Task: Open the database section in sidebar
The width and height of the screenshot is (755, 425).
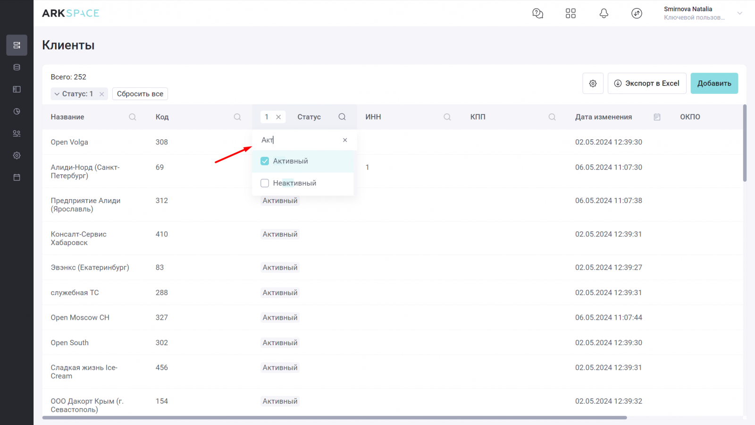Action: click(17, 68)
